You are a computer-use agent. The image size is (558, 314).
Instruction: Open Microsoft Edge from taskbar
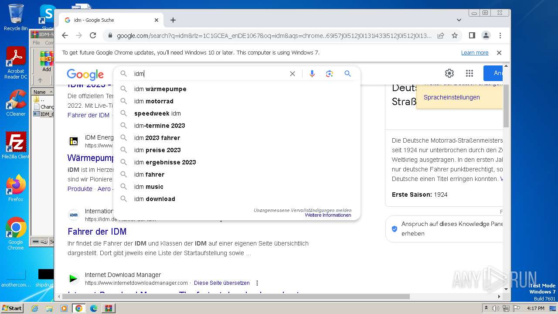93,308
